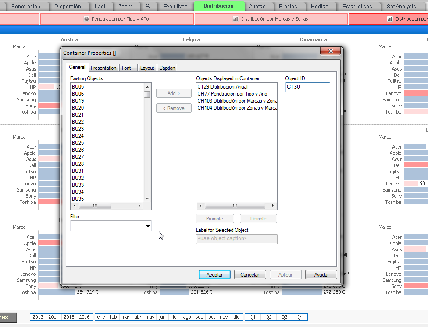The width and height of the screenshot is (428, 327).
Task: Click Existing Objects scroll down arrow
Action: 147,199
